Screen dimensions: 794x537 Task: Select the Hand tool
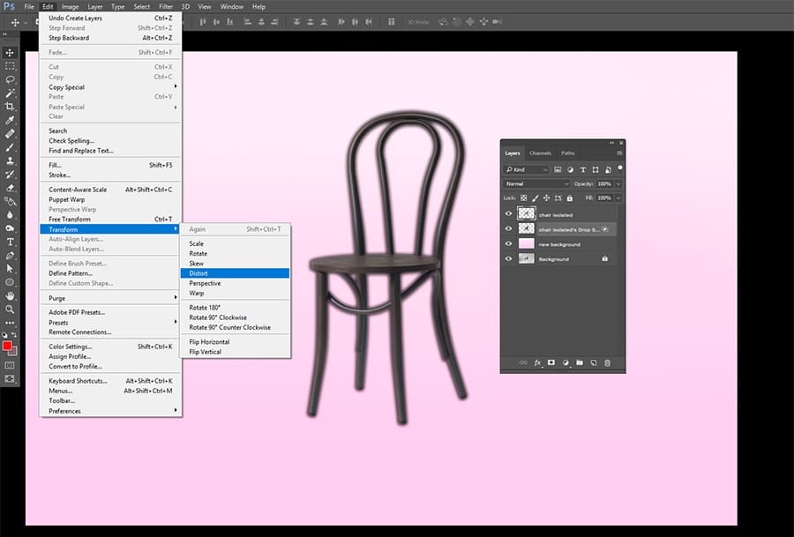click(10, 295)
